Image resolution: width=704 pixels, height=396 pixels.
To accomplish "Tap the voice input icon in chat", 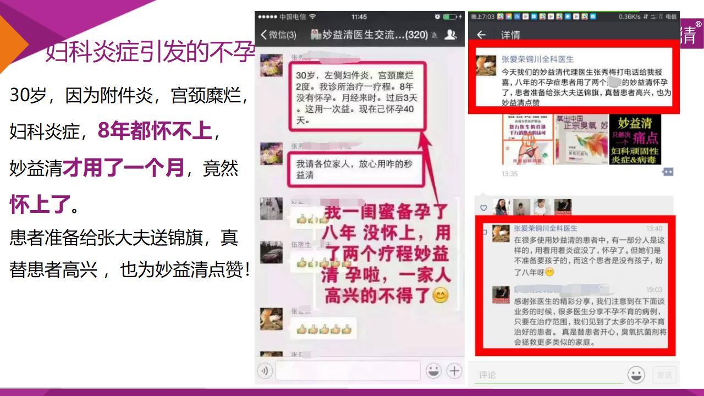I will (x=265, y=371).
